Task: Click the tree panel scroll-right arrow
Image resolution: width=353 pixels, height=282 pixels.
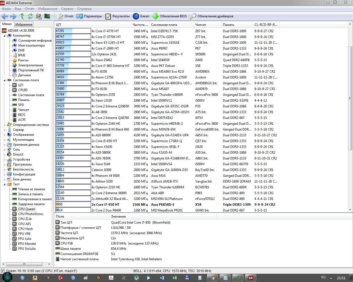Action: pos(49,264)
